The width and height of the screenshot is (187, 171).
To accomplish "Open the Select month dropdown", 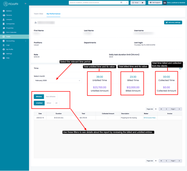I will [x=58, y=80].
